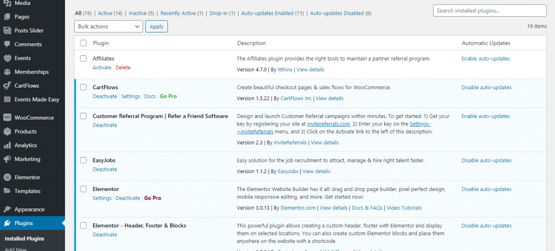Image resolution: width=555 pixels, height=251 pixels.
Task: Open Elementor Video Tutorials link
Action: coord(404,208)
